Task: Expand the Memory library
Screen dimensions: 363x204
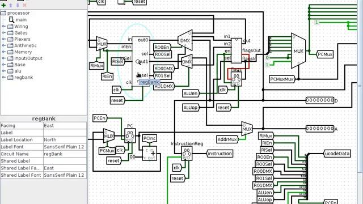Action: 4,52
